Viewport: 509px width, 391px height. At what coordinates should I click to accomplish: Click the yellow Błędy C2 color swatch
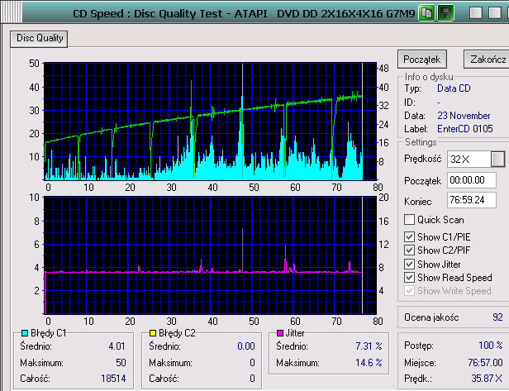coord(153,333)
